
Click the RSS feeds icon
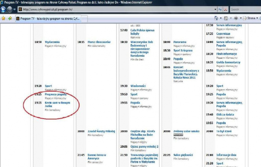226,18
